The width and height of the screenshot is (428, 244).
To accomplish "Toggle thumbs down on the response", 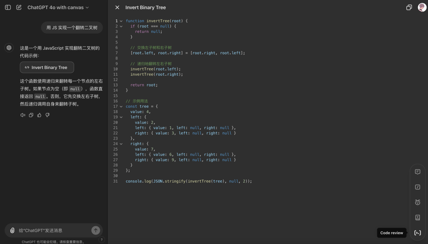I will point(48,115).
